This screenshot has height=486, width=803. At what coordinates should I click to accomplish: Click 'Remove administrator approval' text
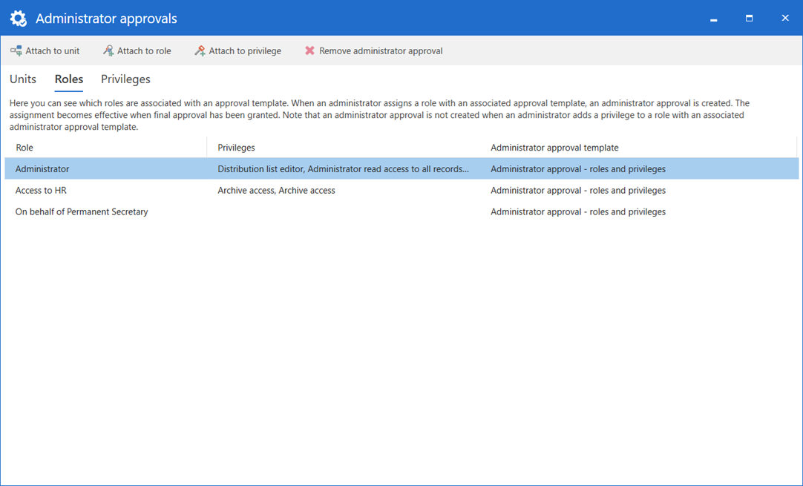[x=381, y=50]
